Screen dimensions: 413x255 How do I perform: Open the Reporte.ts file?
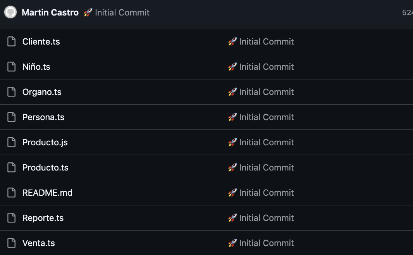[43, 218]
